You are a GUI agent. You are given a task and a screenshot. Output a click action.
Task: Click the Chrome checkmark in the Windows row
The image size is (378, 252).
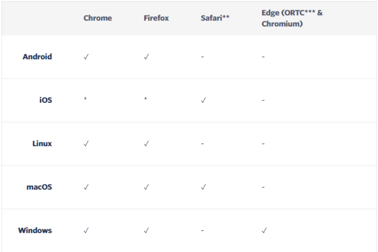[86, 230]
